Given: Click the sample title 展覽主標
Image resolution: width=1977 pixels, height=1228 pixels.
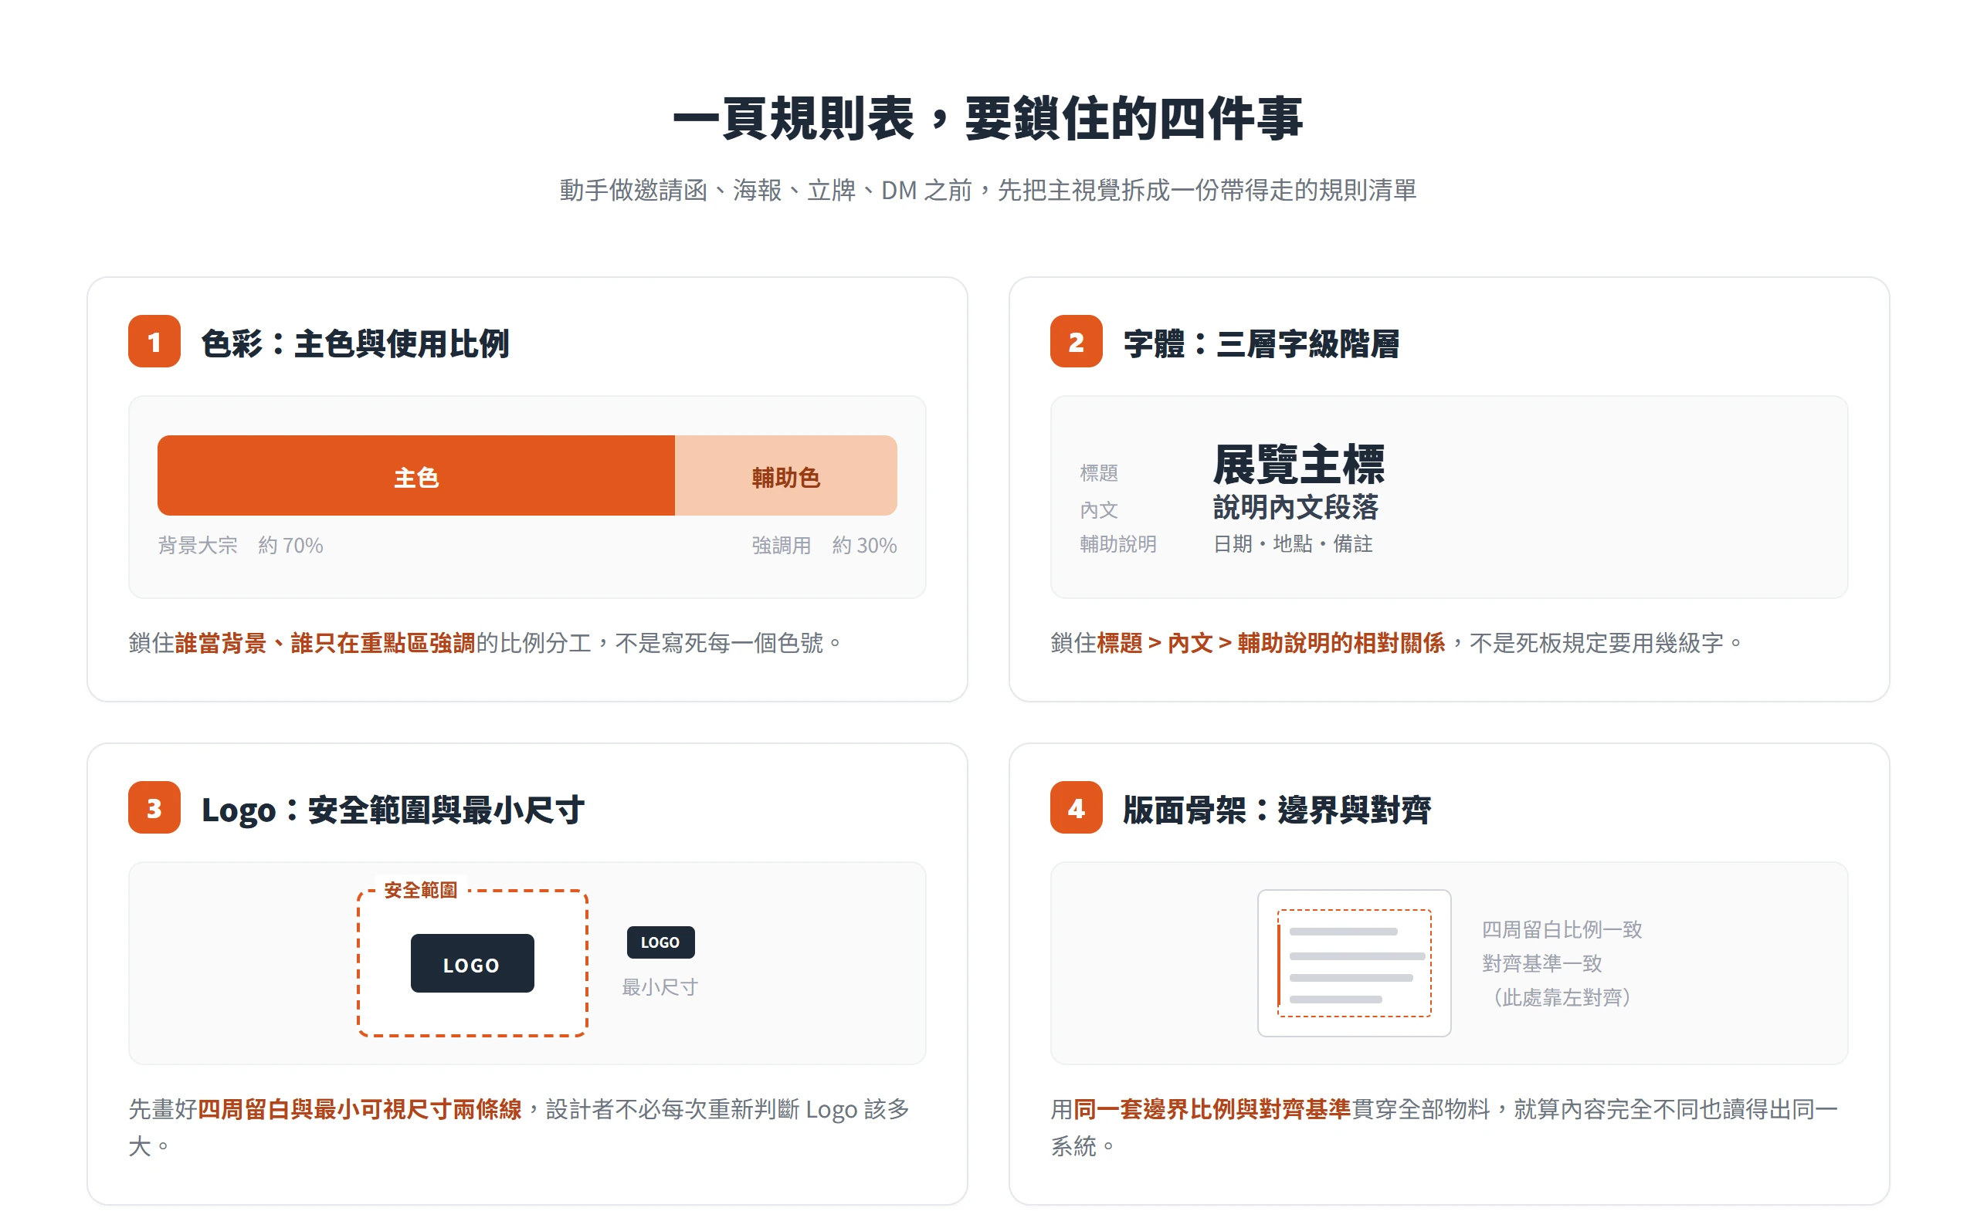Looking at the screenshot, I should coord(1298,465).
